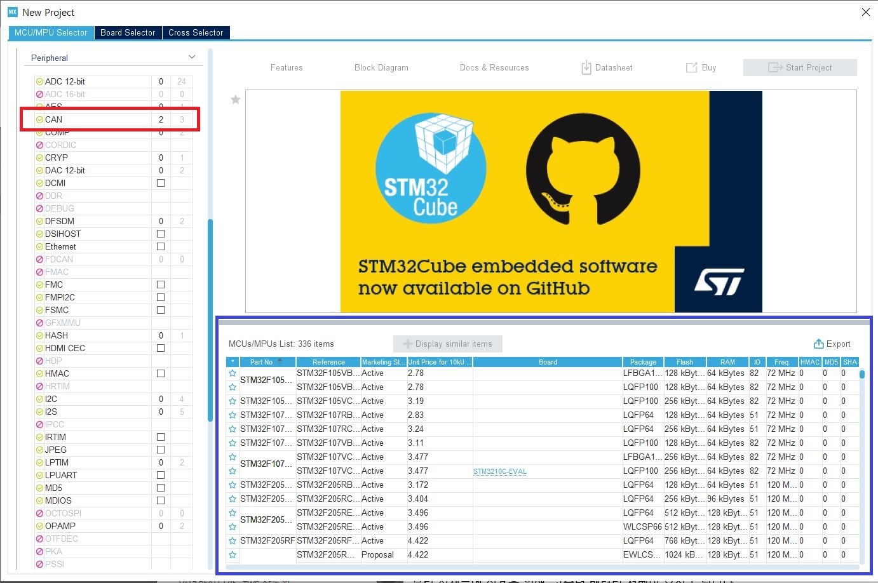Screen dimensions: 878x583
Task: Star the STM32F205RF LQFP64 row
Action: click(233, 541)
